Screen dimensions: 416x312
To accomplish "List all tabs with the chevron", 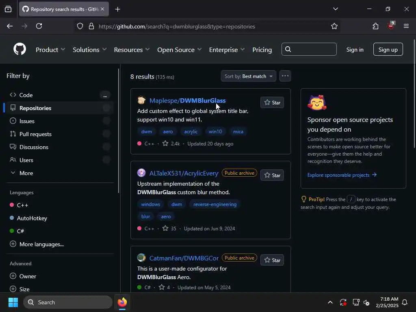I will (335, 9).
